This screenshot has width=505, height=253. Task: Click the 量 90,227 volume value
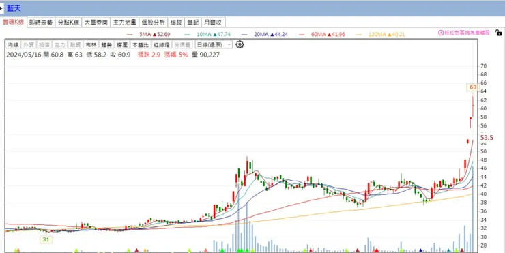pos(206,55)
